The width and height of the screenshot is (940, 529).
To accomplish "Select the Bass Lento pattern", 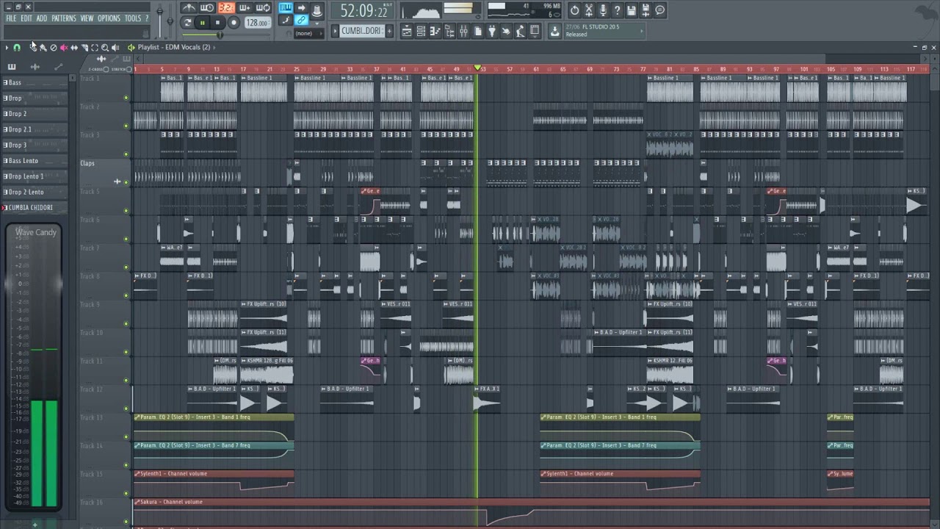I will (35, 161).
